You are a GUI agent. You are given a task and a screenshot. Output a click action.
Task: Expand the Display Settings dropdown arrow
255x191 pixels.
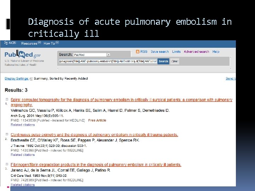click(x=31, y=79)
